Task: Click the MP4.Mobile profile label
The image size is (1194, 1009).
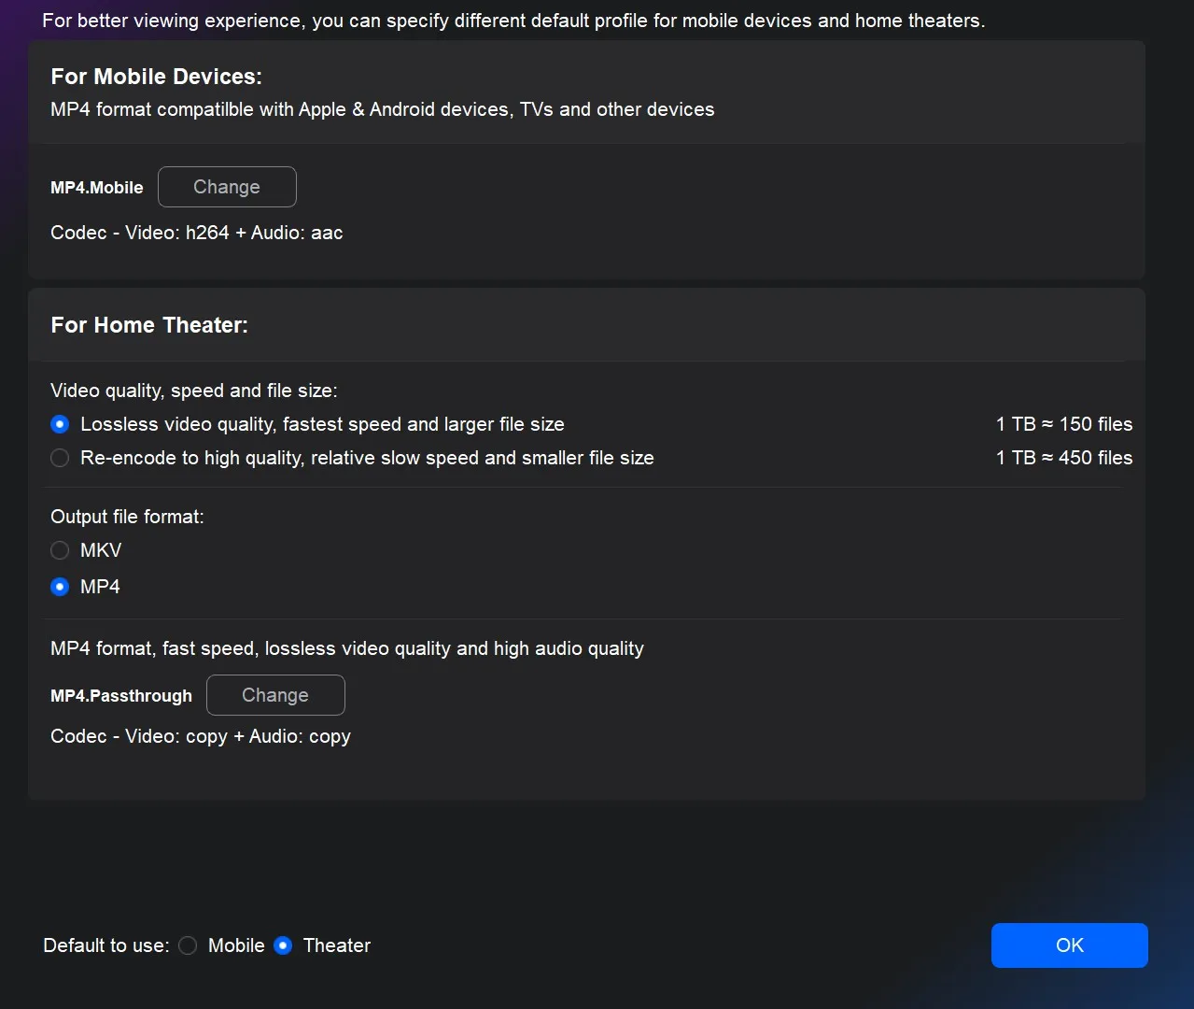Action: (x=96, y=187)
